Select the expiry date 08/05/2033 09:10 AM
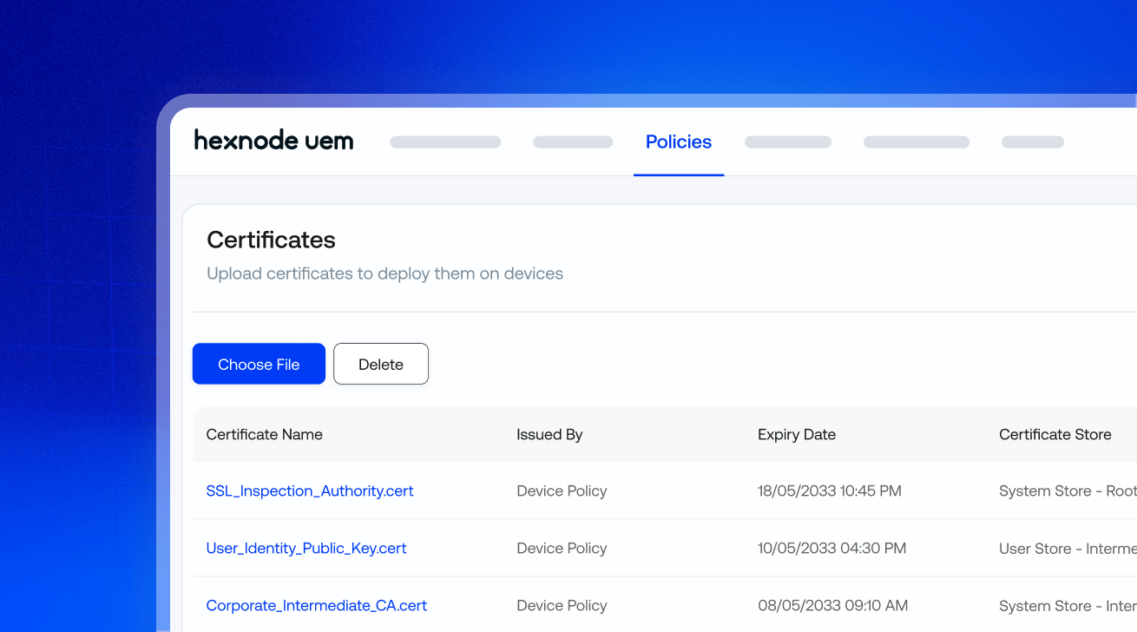The height and width of the screenshot is (632, 1137). pyautogui.click(x=833, y=606)
